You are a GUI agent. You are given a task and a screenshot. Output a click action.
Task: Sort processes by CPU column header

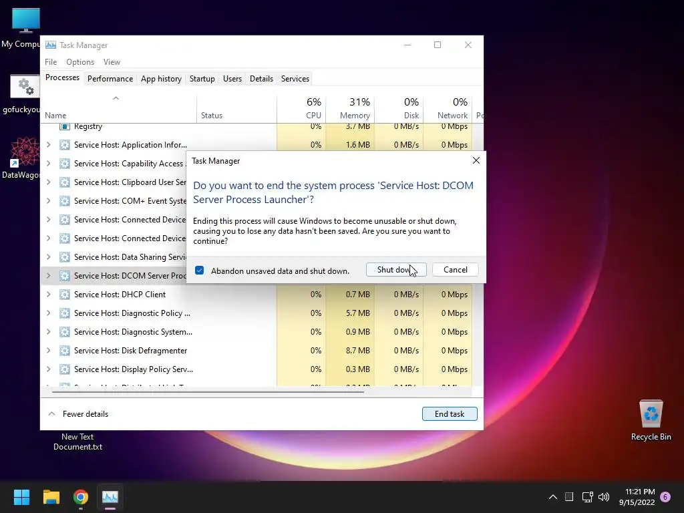301,108
